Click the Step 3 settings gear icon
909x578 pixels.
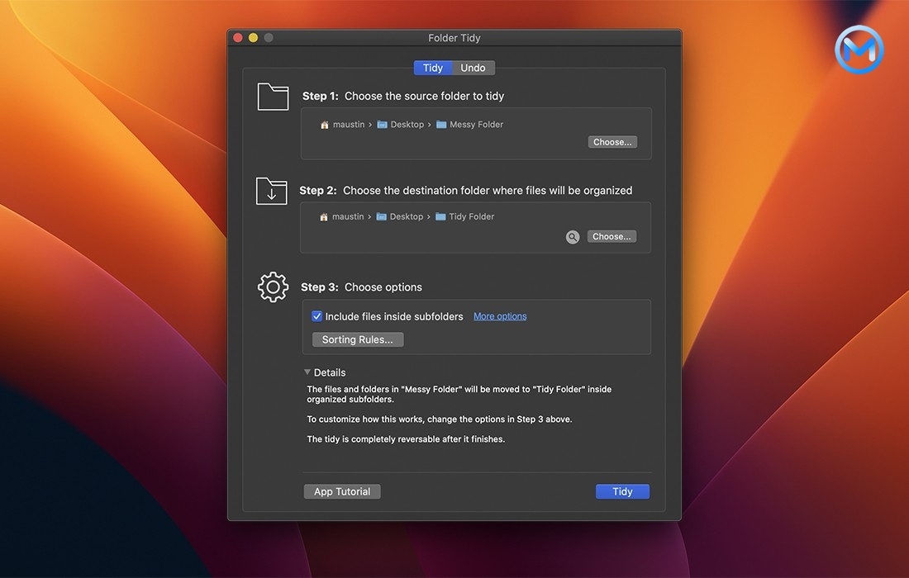tap(273, 287)
